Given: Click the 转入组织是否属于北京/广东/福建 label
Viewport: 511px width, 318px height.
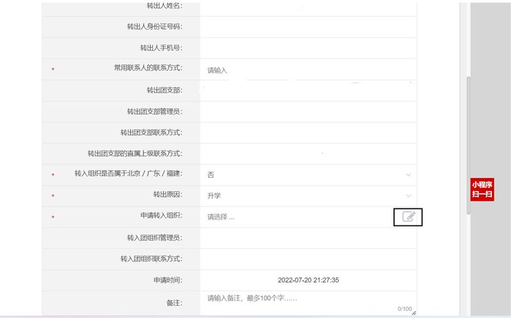Looking at the screenshot, I should 128,173.
